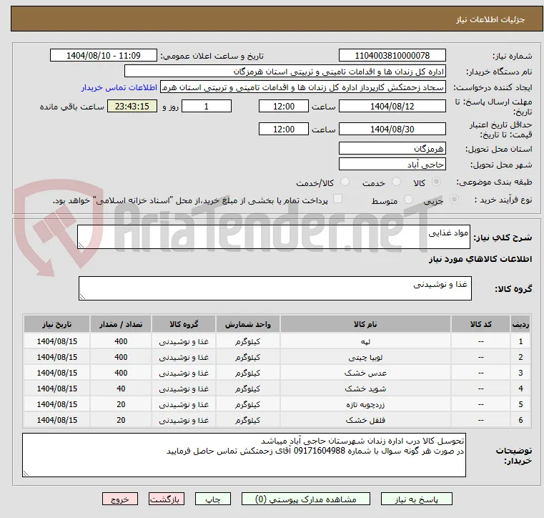Click response deadline date 1404/08/12

coord(392,106)
